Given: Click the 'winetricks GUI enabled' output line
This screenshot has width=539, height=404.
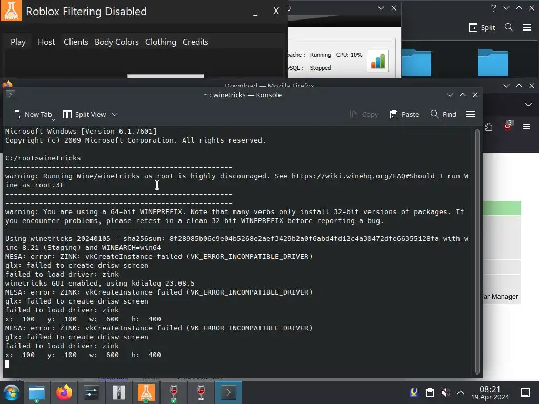Looking at the screenshot, I should [x=99, y=284].
